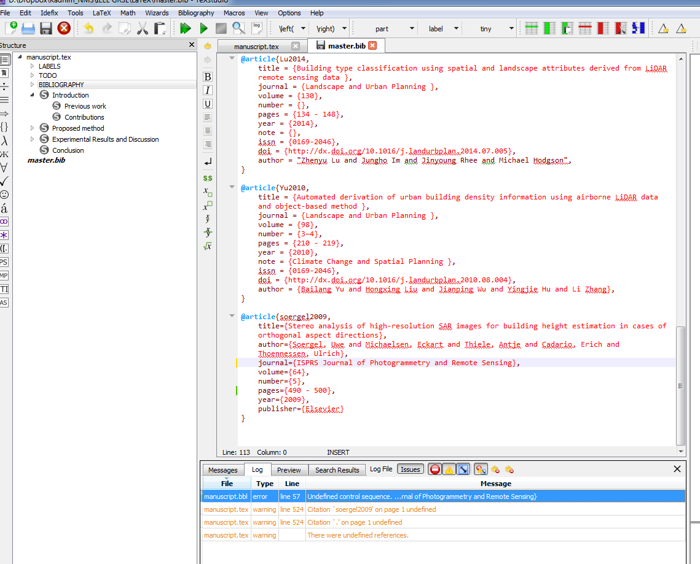Close the bottom log panel
The height and width of the screenshot is (564, 700).
click(677, 469)
